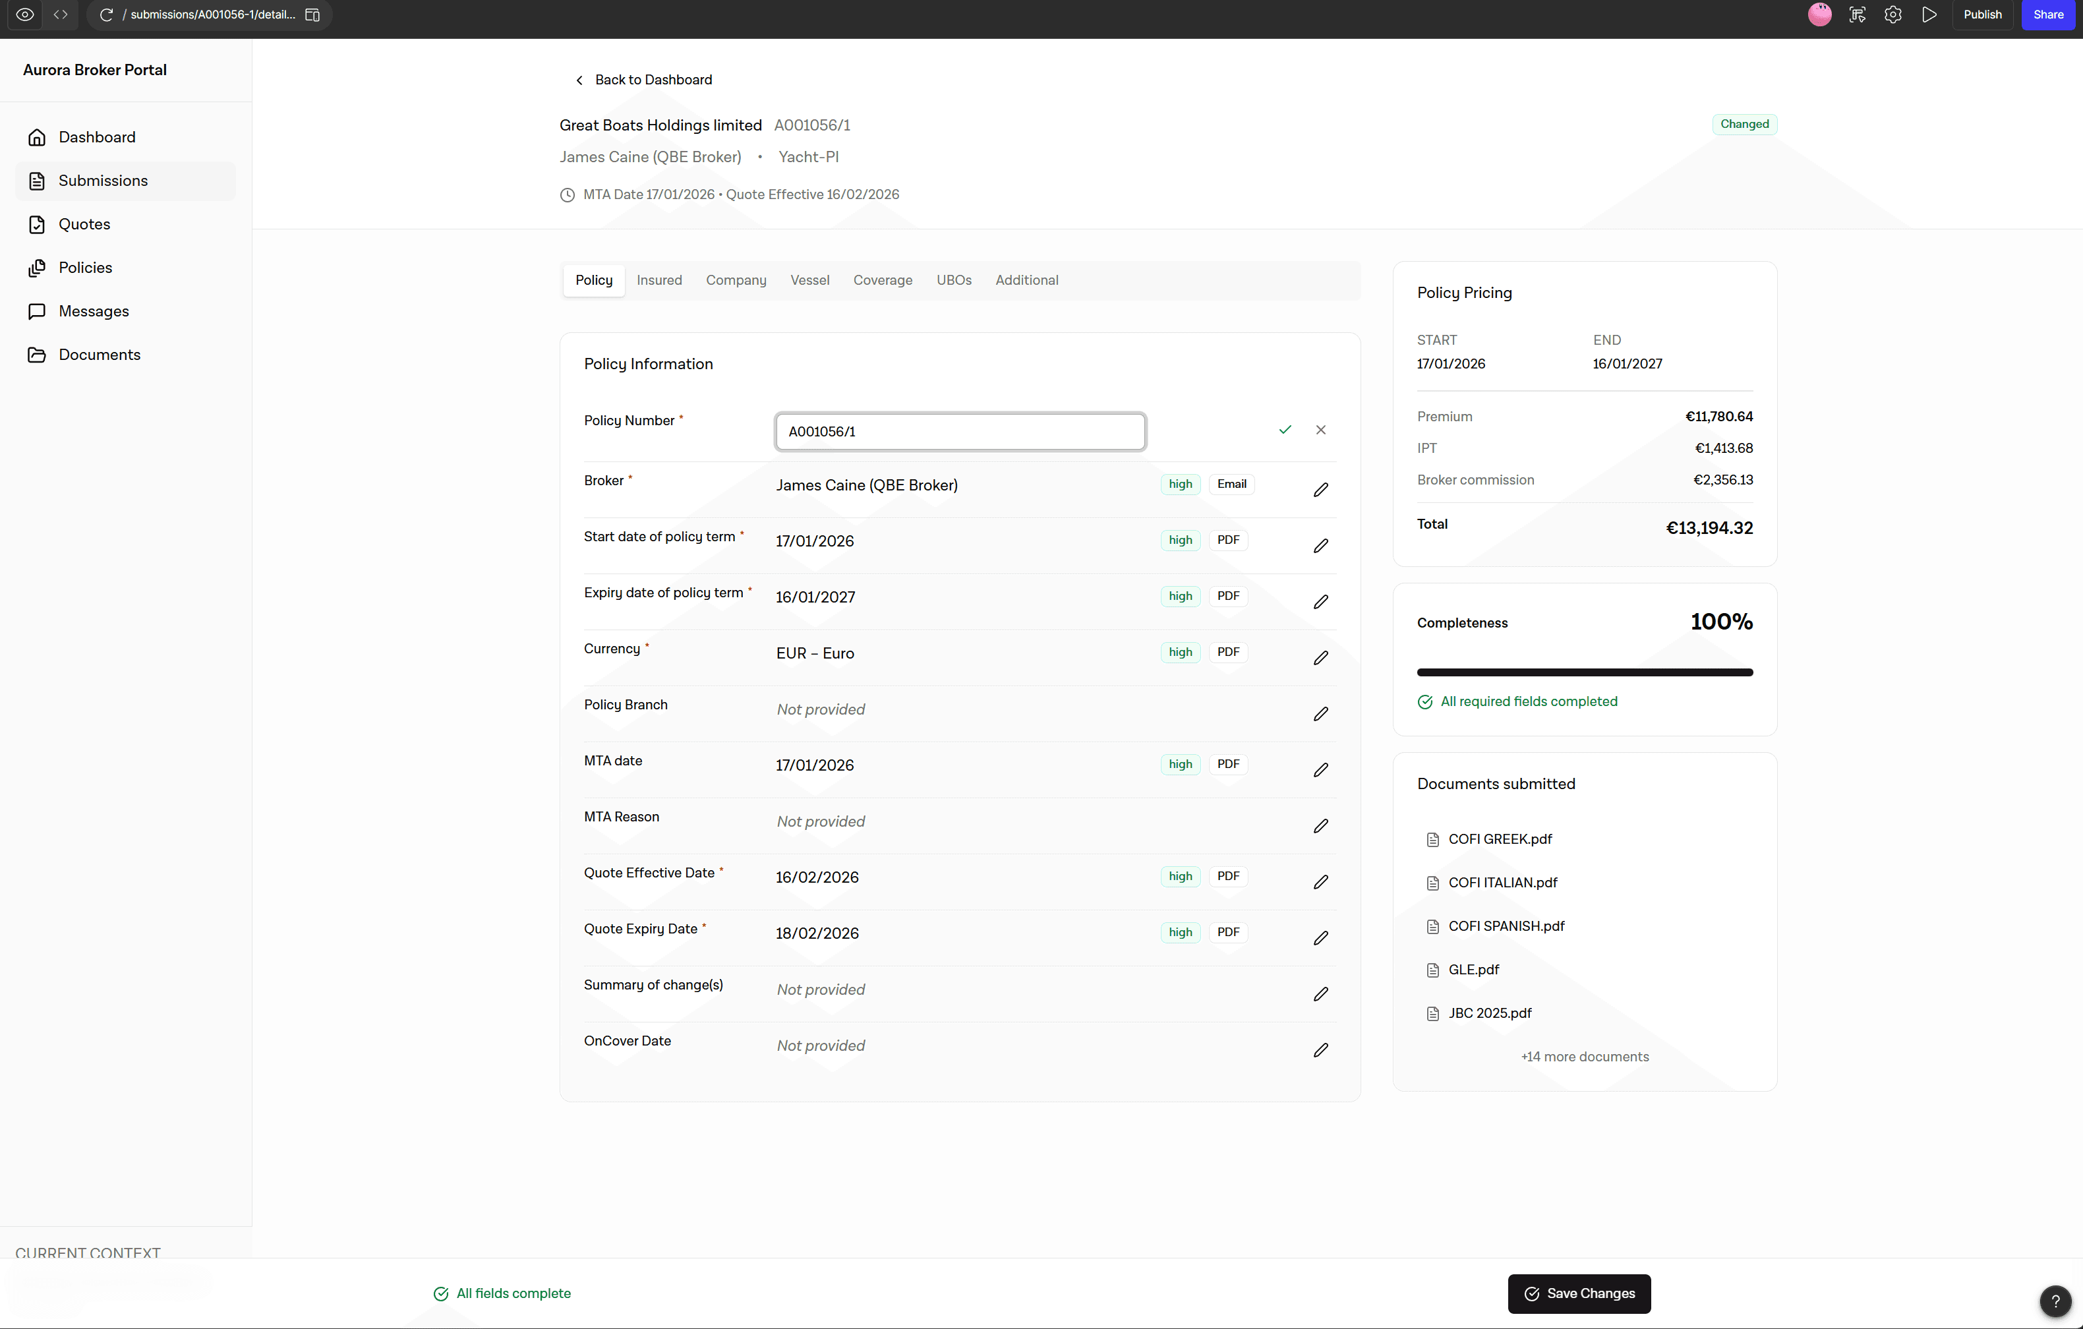Click into the Policy Number input field

click(959, 432)
